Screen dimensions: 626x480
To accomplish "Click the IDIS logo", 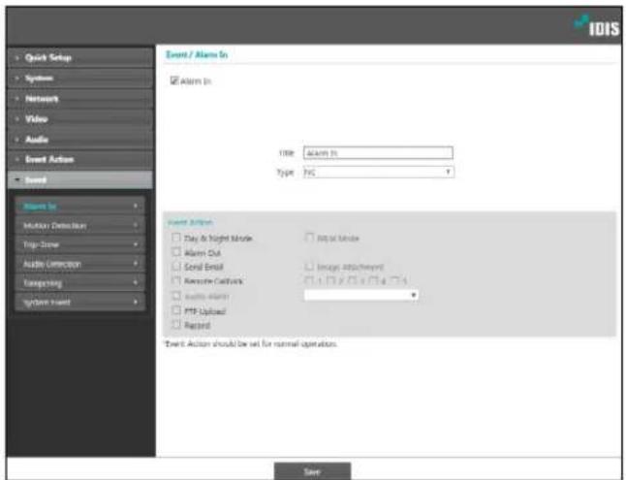I will coord(597,27).
